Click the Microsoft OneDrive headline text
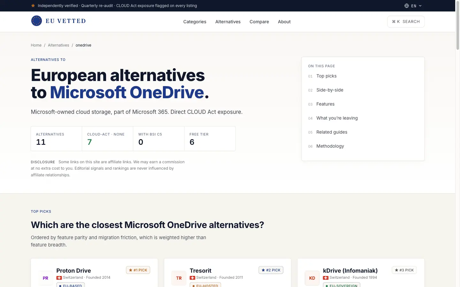 tap(127, 92)
